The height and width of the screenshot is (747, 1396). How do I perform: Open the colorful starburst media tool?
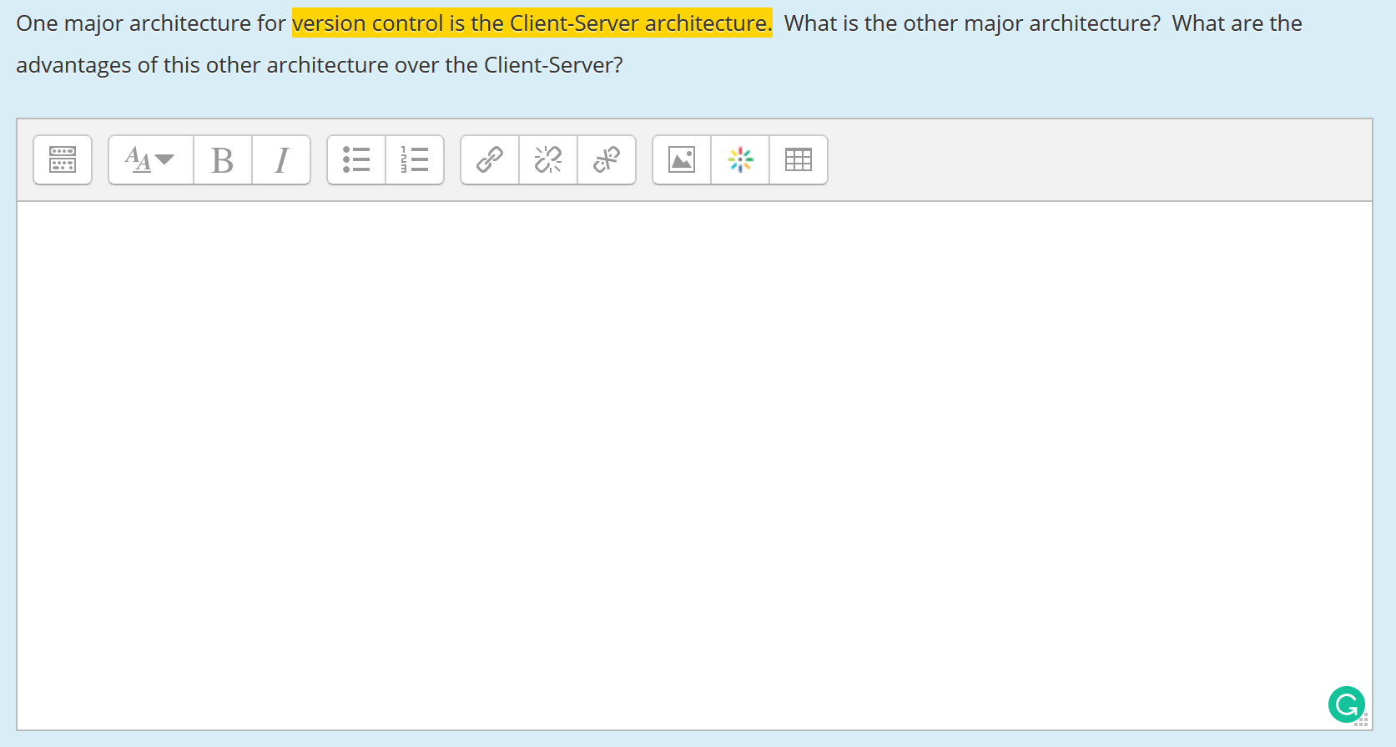point(740,159)
